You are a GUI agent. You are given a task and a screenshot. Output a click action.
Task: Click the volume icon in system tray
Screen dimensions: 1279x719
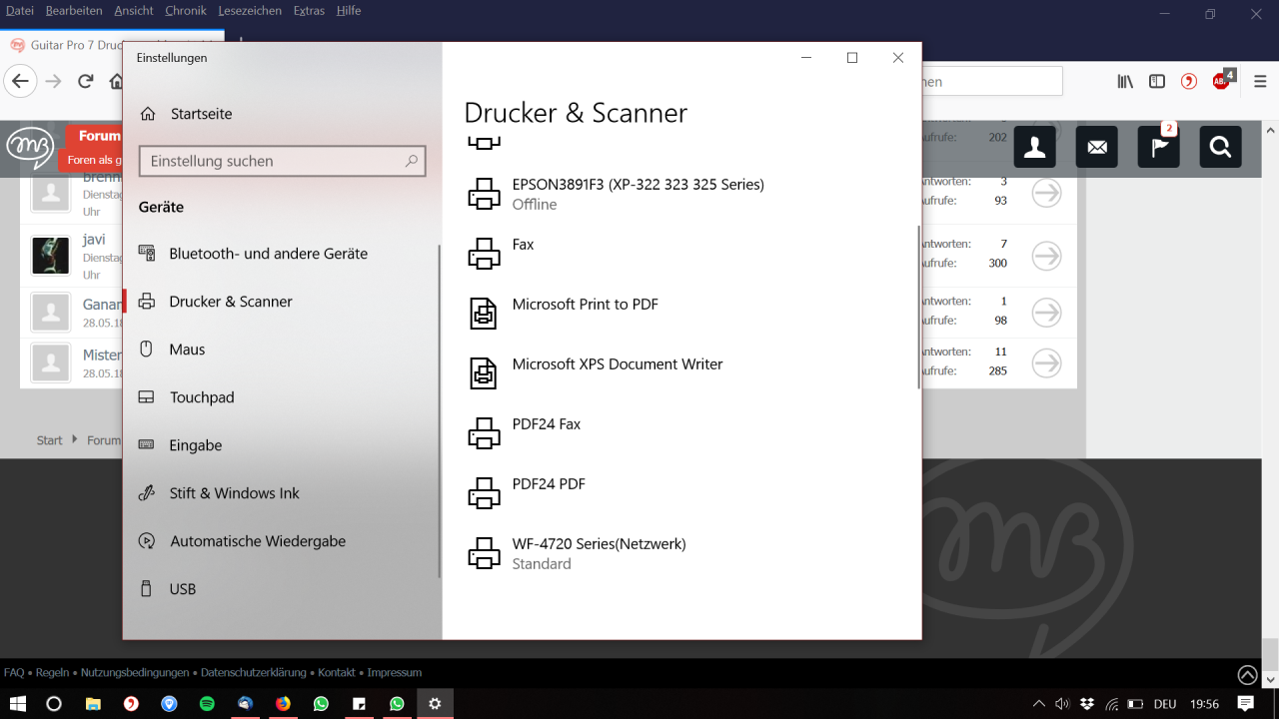[1062, 704]
